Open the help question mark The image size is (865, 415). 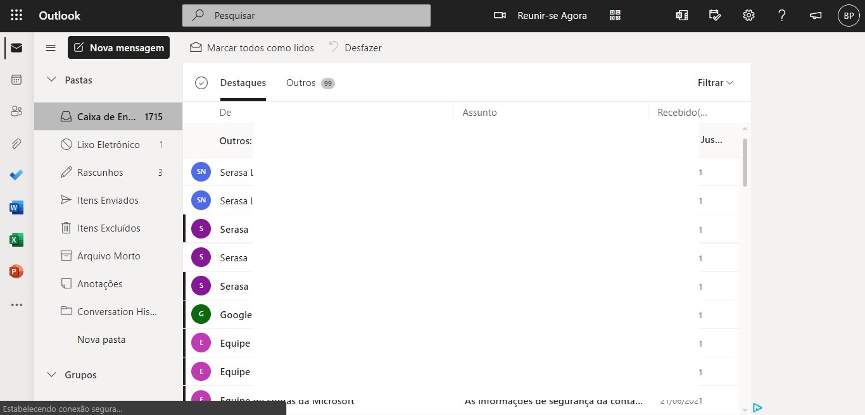[x=782, y=15]
